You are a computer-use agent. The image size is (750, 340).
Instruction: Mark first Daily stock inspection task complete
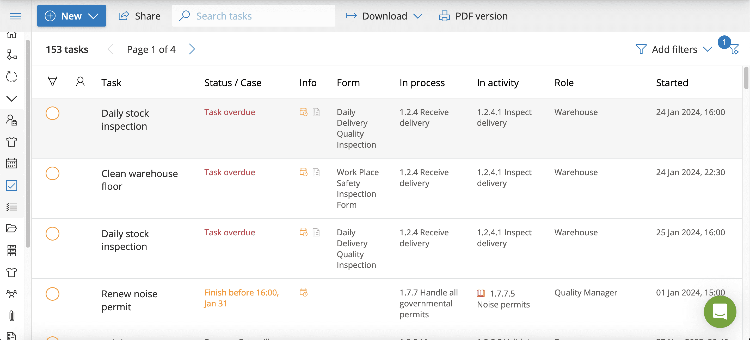point(52,113)
